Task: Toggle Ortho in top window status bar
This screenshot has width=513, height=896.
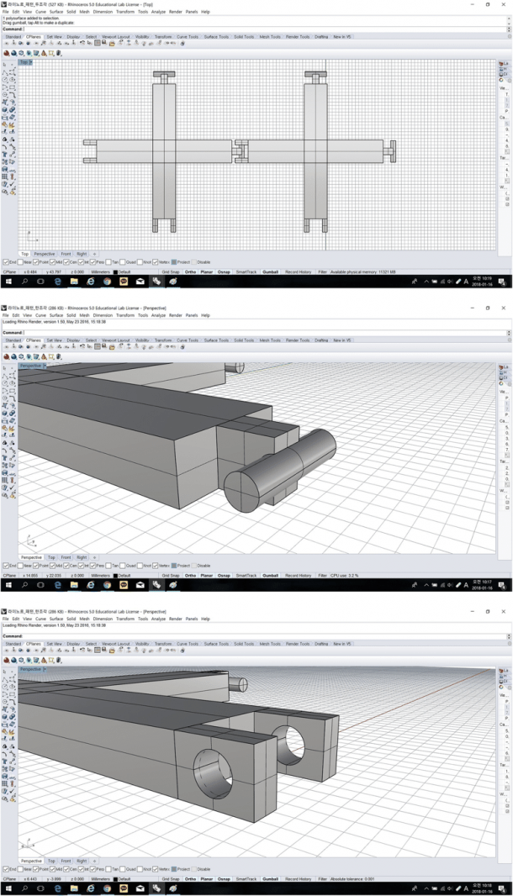Action: [x=190, y=272]
